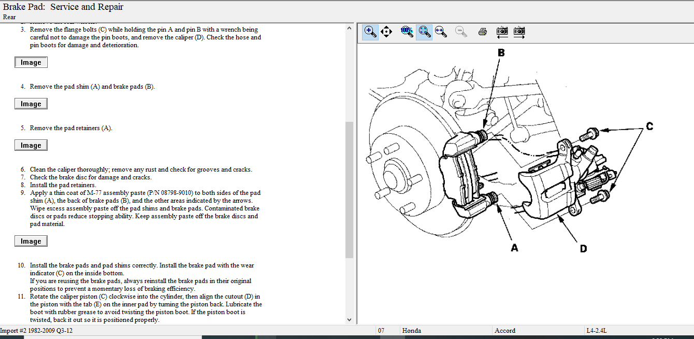Click the scrollbar down arrow in text pane
694x339 pixels.
point(349,320)
